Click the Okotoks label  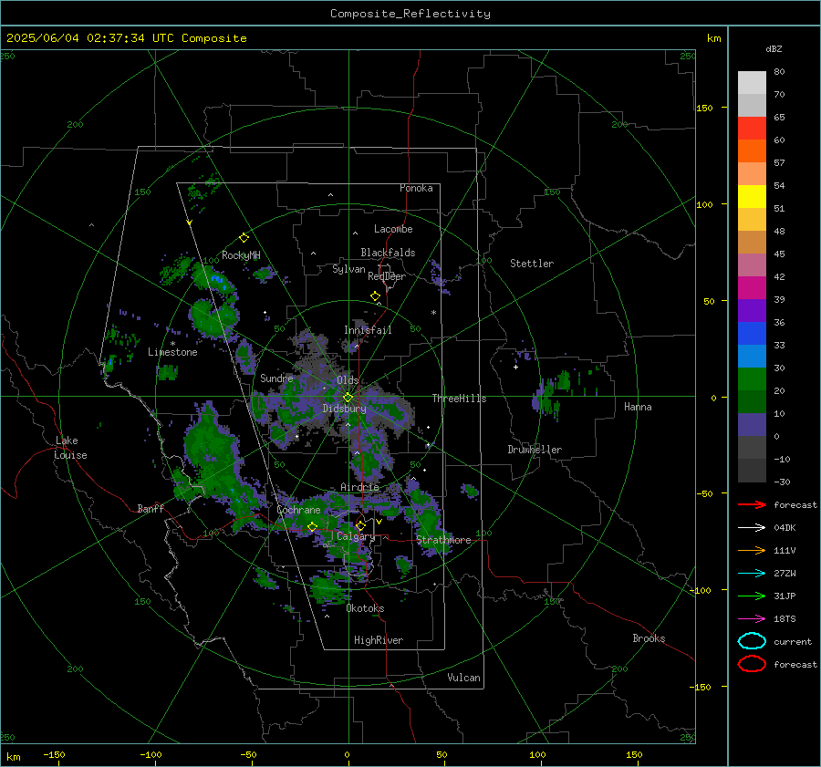click(365, 608)
